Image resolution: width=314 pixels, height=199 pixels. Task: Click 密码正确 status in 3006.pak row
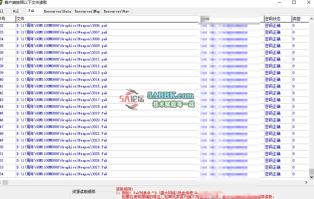(272, 26)
